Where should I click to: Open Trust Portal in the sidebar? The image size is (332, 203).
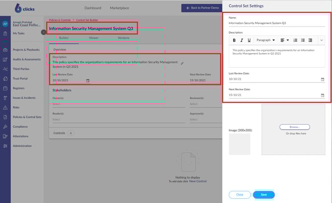[20, 79]
